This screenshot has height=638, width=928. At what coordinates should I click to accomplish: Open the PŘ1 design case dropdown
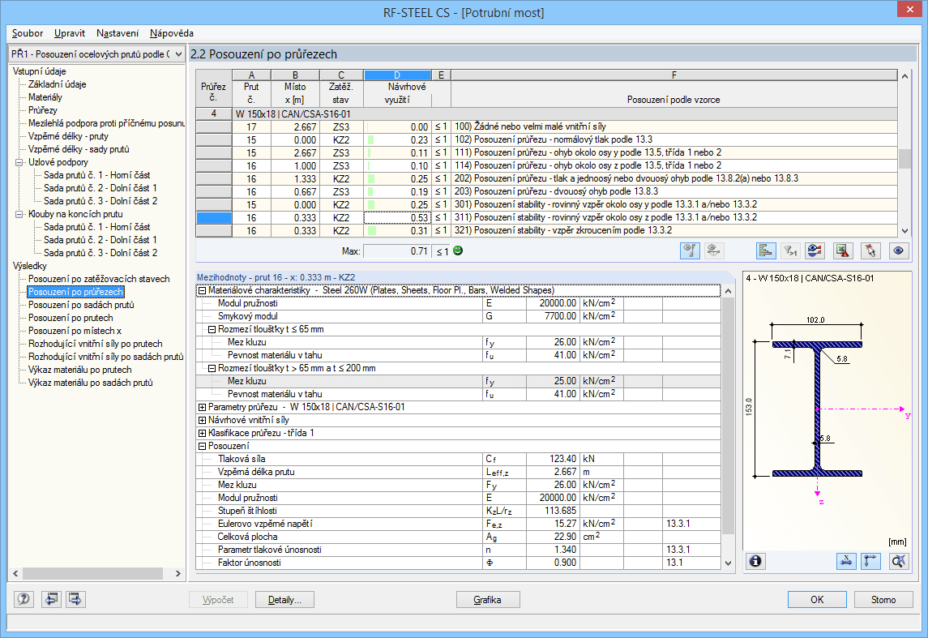coord(178,54)
